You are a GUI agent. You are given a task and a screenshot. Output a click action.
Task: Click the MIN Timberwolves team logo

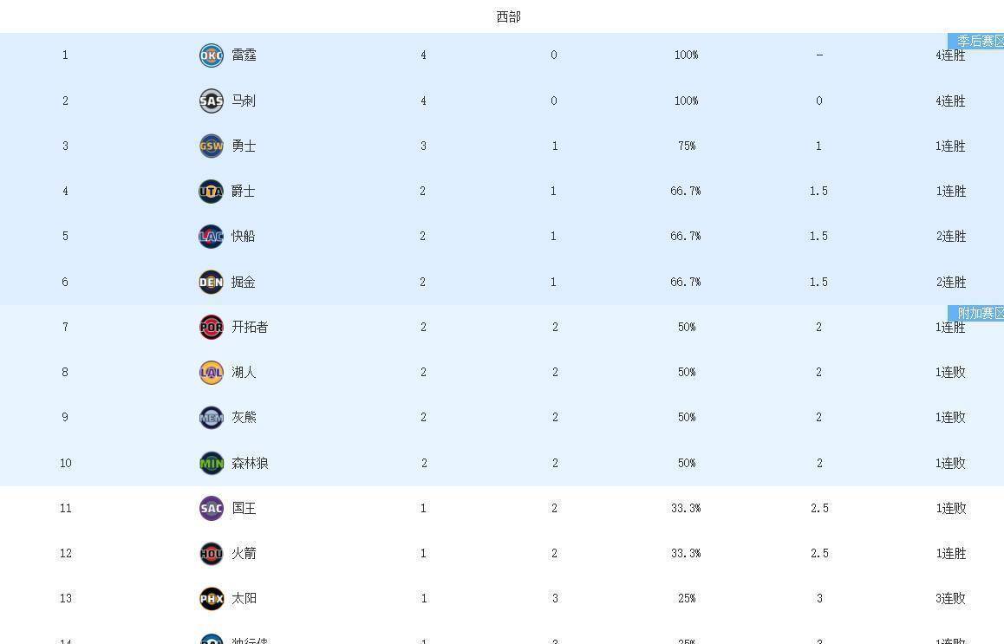pyautogui.click(x=212, y=463)
